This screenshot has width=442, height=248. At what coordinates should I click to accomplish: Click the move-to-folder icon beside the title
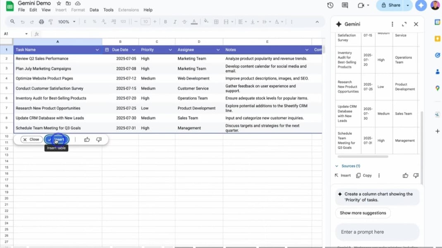coord(68,3)
